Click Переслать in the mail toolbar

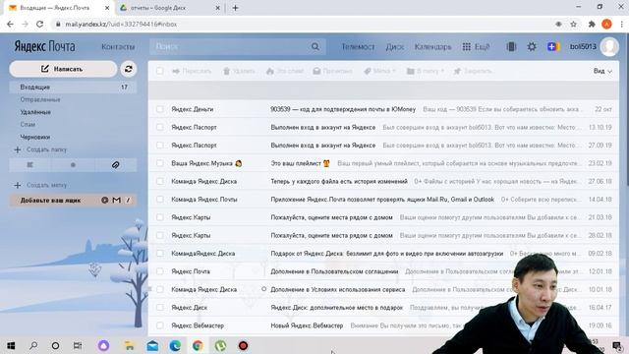(x=192, y=71)
